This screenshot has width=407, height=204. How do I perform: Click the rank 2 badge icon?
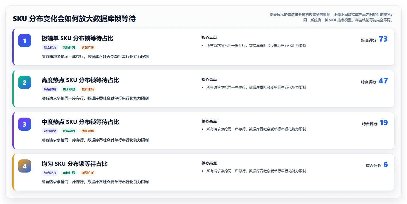25,82
